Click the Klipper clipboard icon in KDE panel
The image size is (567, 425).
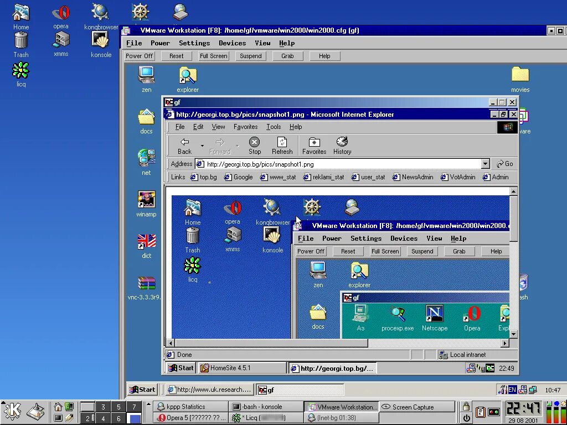481,412
